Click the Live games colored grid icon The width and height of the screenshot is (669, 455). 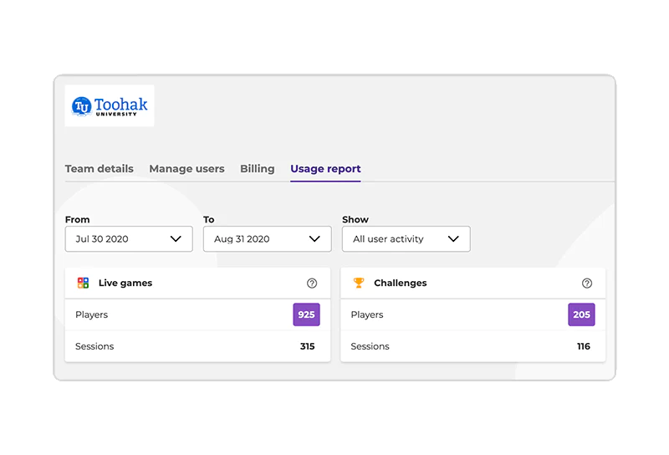(83, 283)
